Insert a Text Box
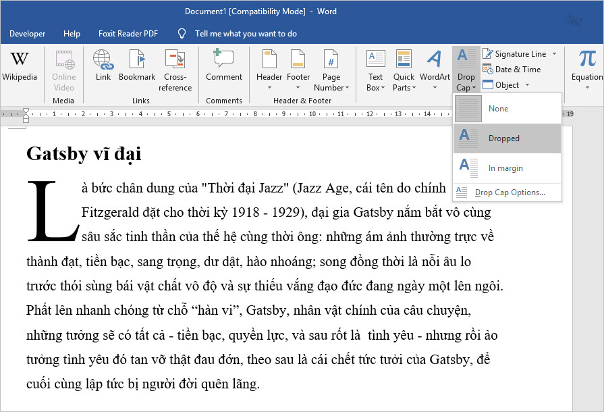Viewport: 604px width, 412px height. [376, 70]
